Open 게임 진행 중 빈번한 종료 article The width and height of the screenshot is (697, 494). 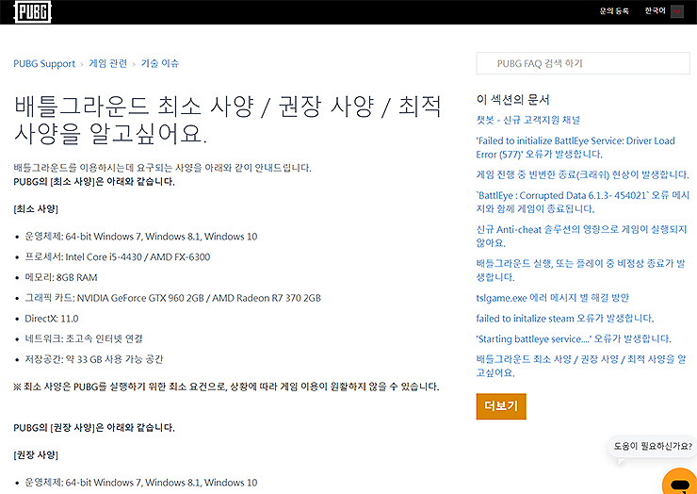click(x=582, y=174)
